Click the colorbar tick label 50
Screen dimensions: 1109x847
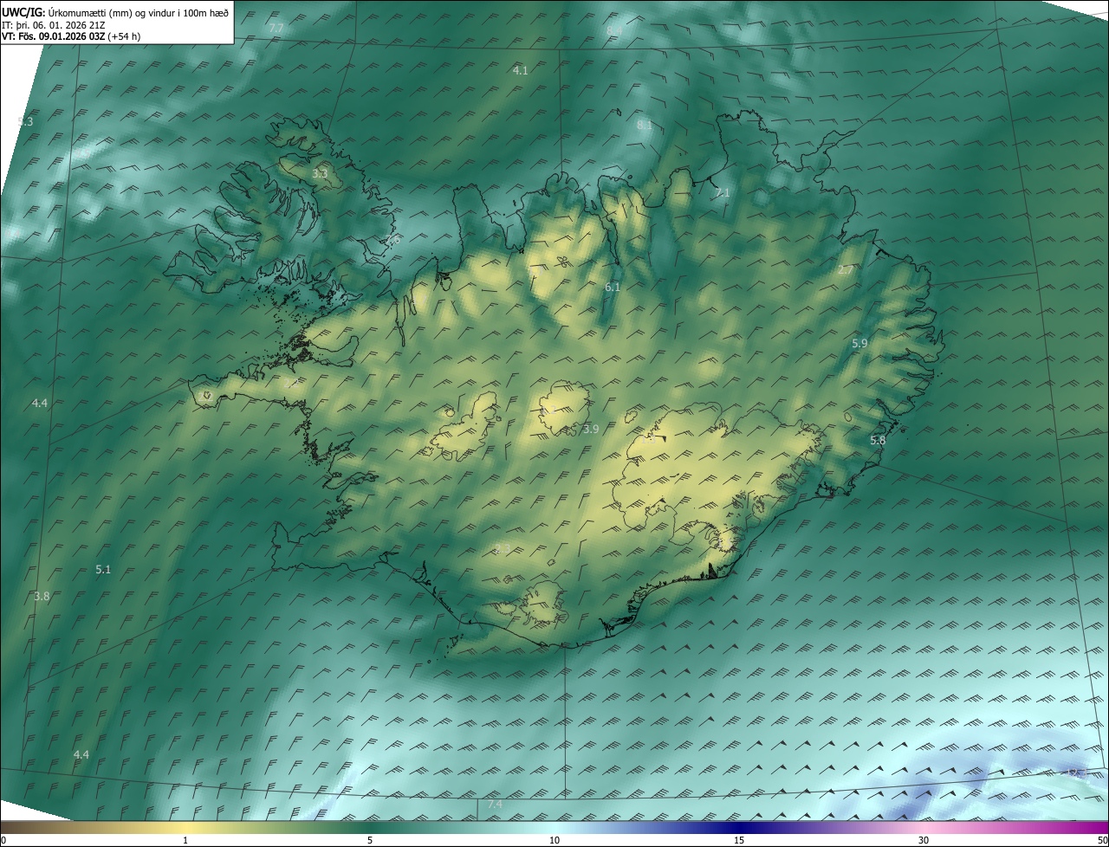click(x=1102, y=840)
